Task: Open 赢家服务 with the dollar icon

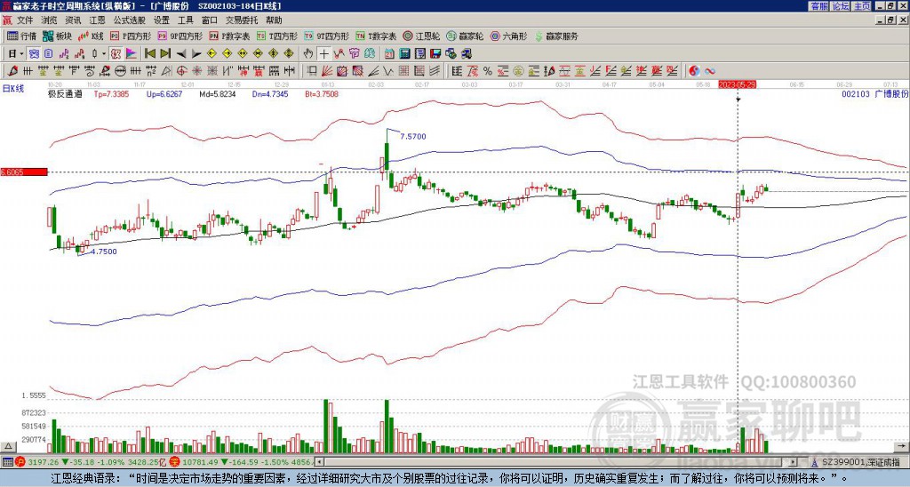Action: [556, 36]
